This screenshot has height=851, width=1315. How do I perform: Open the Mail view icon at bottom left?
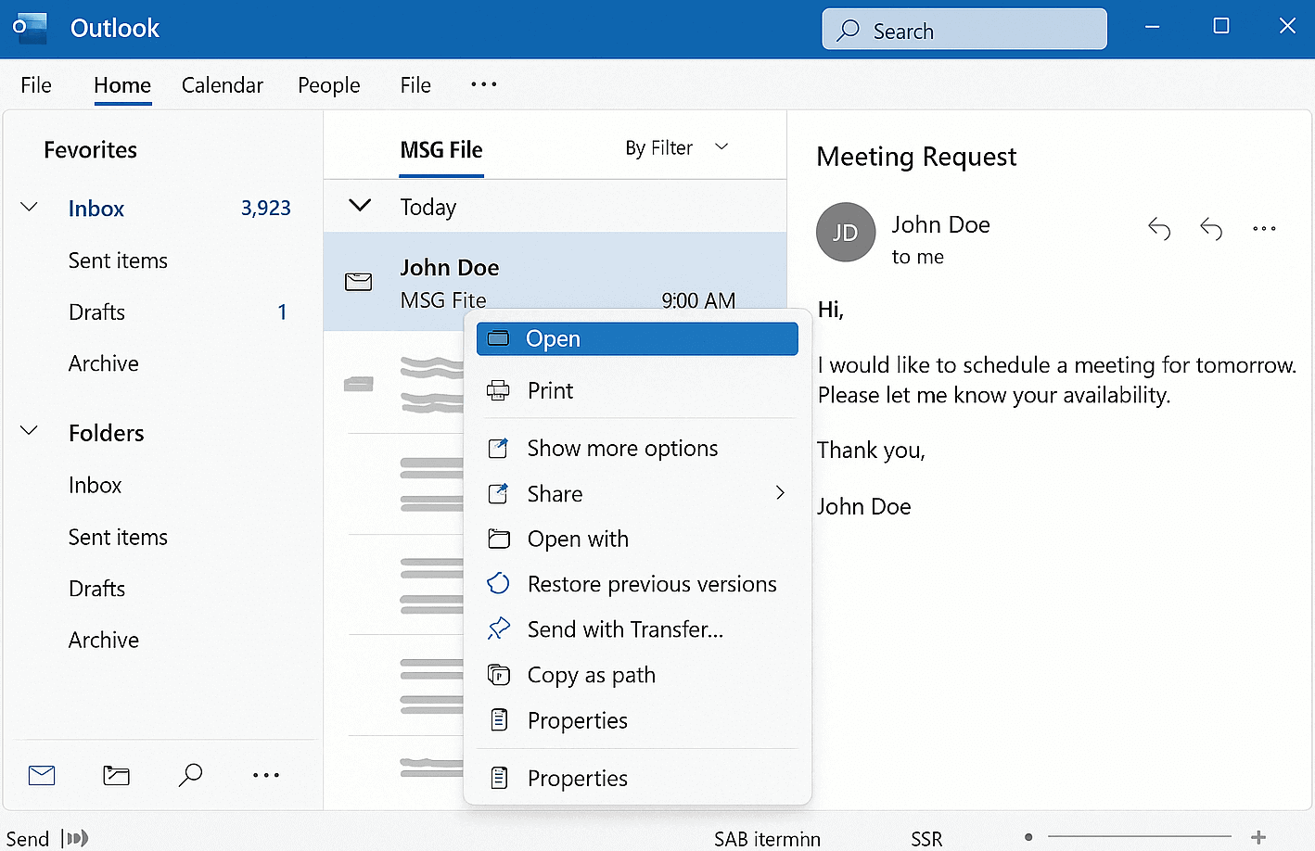[x=42, y=775]
